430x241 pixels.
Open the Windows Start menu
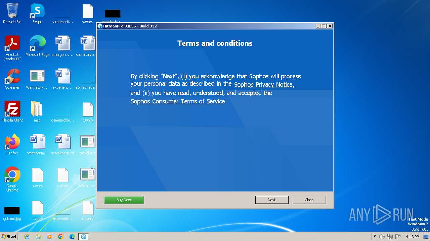9,237
